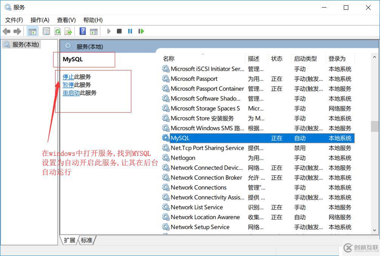Viewport: 380px width, 256px height.
Task: Restart the service with the restart toolbar icon
Action: coord(141,31)
